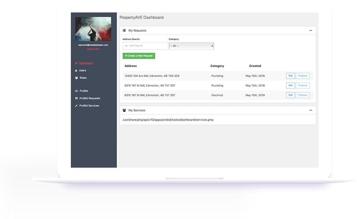Click the My Requests list icon
The image size is (357, 219).
tap(124, 30)
